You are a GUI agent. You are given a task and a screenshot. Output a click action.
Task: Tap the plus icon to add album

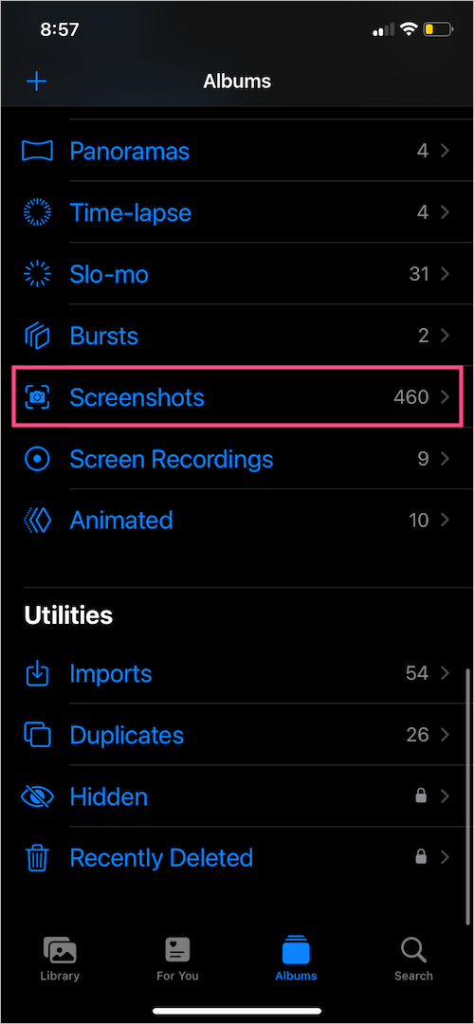(37, 82)
